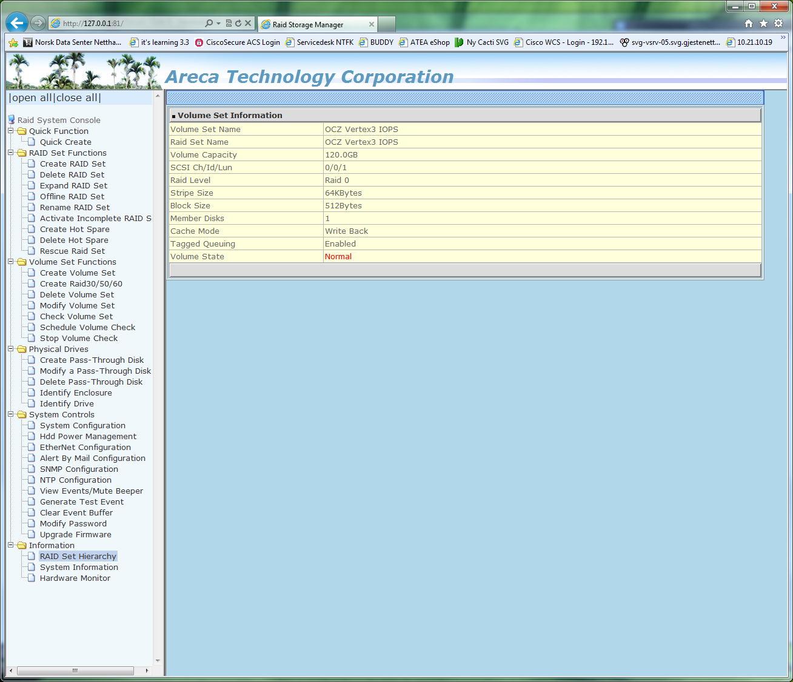Collapse the Information tree node
The height and width of the screenshot is (682, 793).
click(x=10, y=545)
